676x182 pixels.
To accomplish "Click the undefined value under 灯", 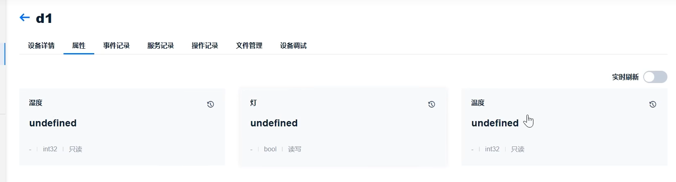I will 274,123.
